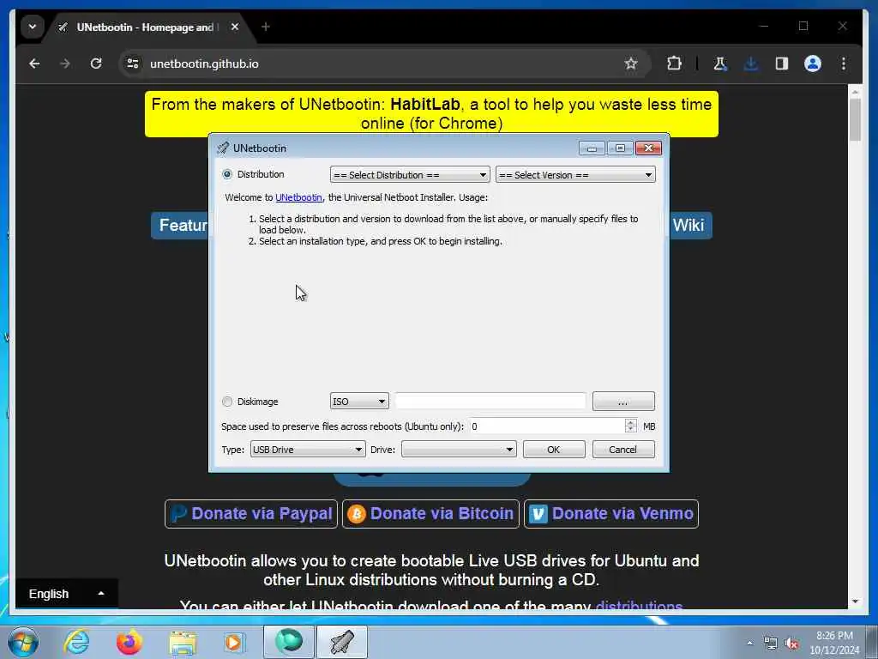Open the Wiki page tab
Viewport: 878px width, 659px height.
point(690,226)
